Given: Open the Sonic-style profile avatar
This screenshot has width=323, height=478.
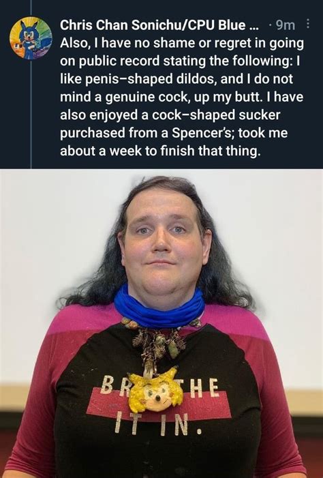Looking at the screenshot, I should [31, 38].
